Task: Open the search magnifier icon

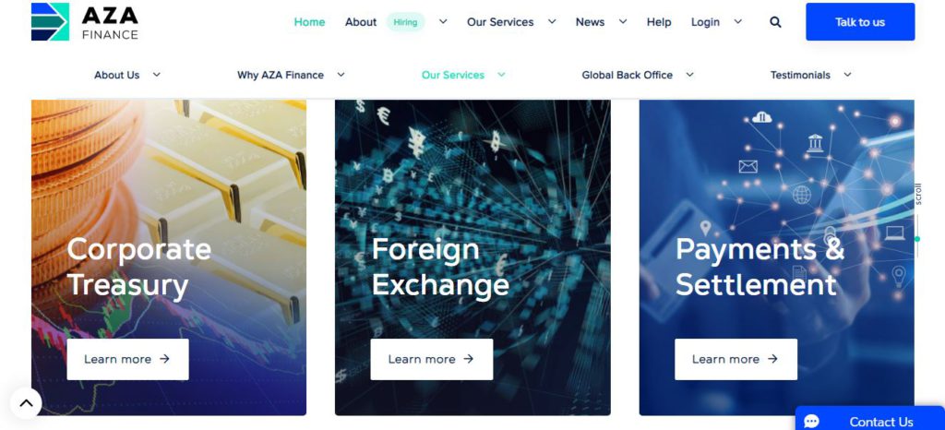Action: coord(775,22)
